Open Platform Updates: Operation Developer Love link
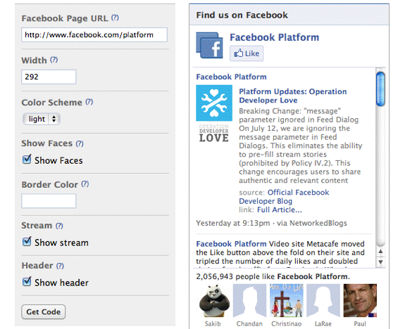The width and height of the screenshot is (405, 329). pos(292,96)
